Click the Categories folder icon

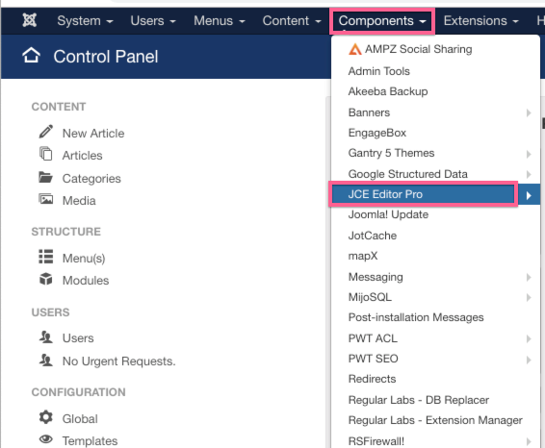click(46, 177)
